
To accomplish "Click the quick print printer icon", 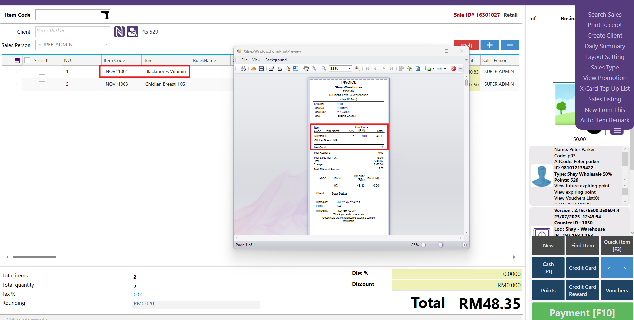I will (x=280, y=69).
